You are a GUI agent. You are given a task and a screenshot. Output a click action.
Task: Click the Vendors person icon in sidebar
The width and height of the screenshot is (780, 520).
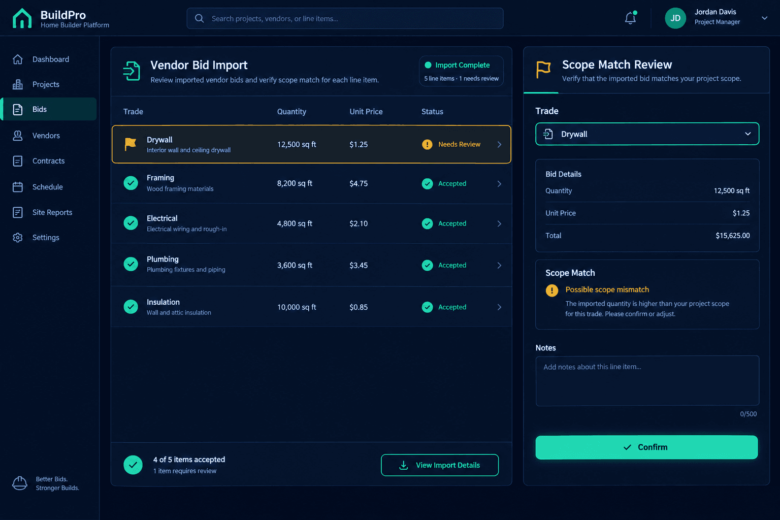[x=18, y=136]
